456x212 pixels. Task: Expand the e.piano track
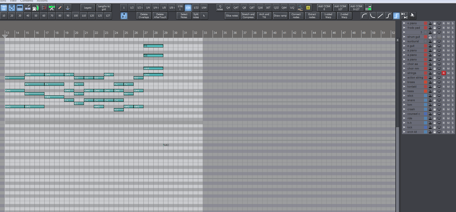[404, 23]
